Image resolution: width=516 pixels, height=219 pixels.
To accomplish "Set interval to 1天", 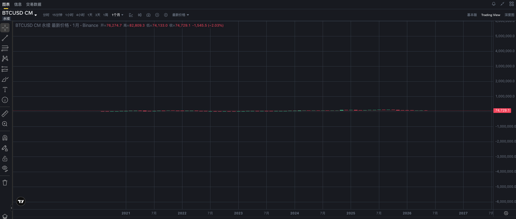I will click(x=90, y=15).
